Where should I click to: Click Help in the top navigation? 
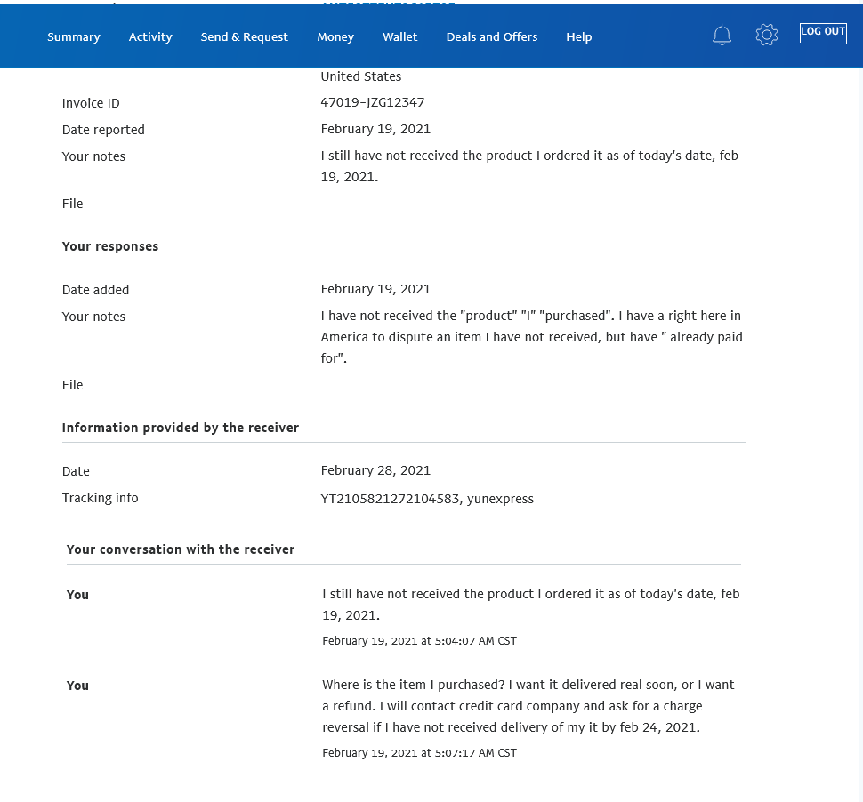[578, 37]
